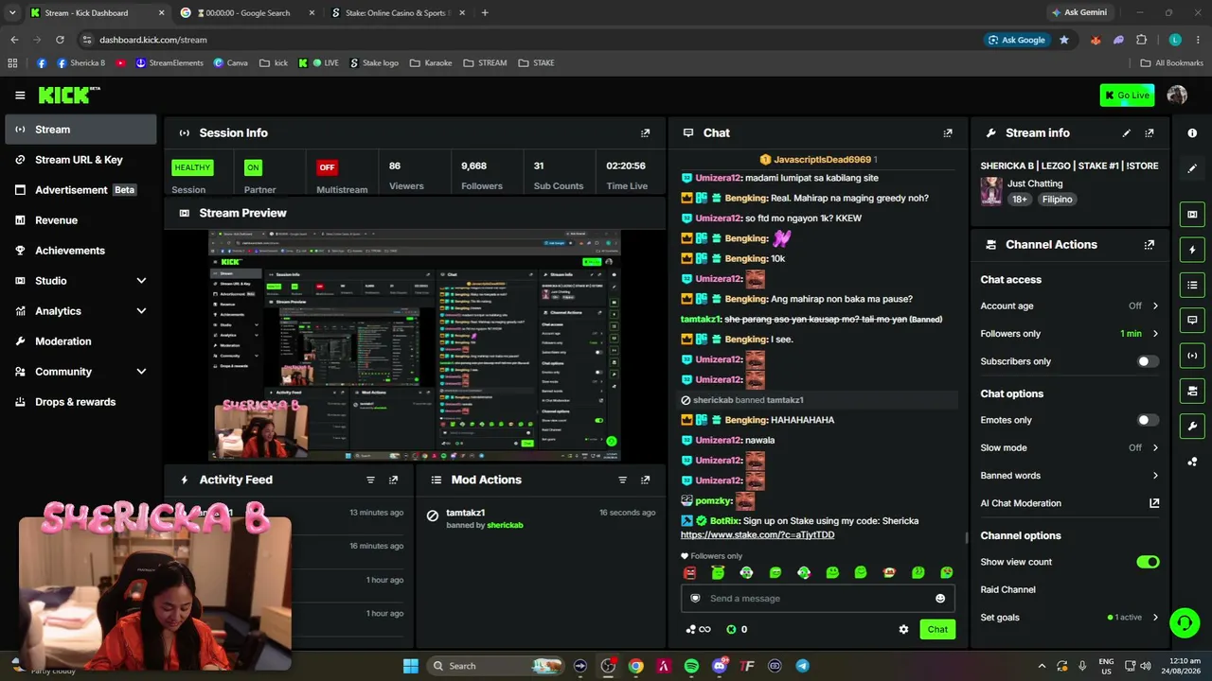This screenshot has height=681, width=1212.
Task: Pop out the Stream info panel
Action: point(1150,133)
